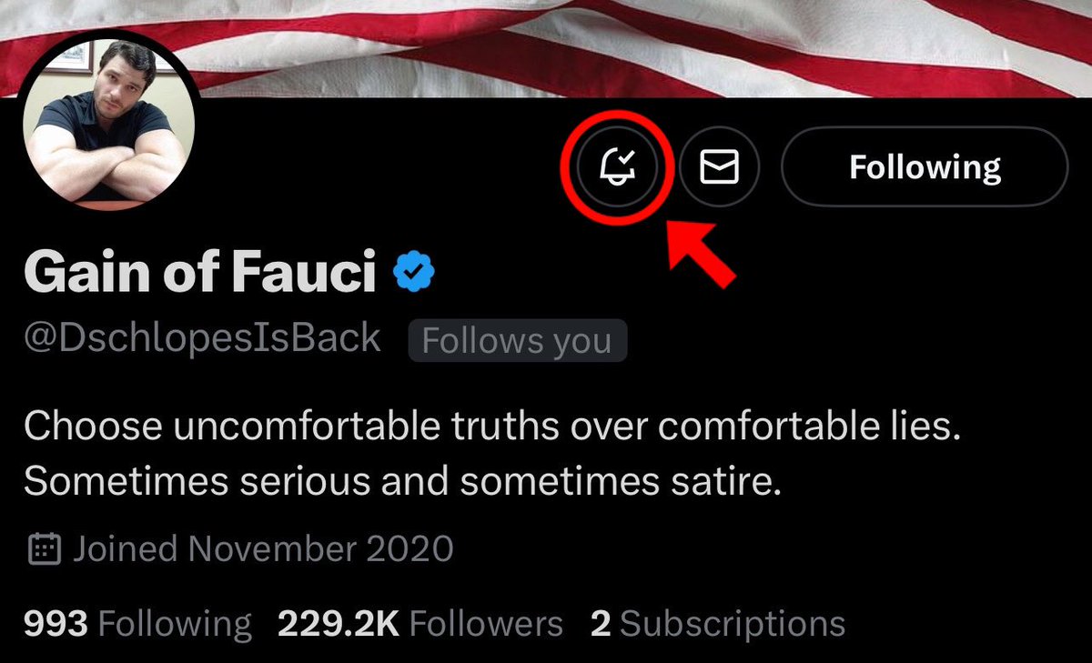
Task: Click the bio line about uncomfortable truths
Action: point(492,427)
